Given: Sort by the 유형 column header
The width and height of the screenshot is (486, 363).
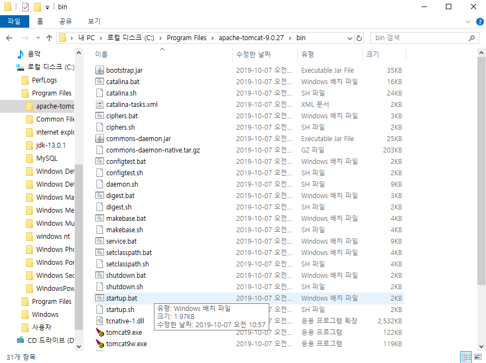Looking at the screenshot, I should (330, 54).
